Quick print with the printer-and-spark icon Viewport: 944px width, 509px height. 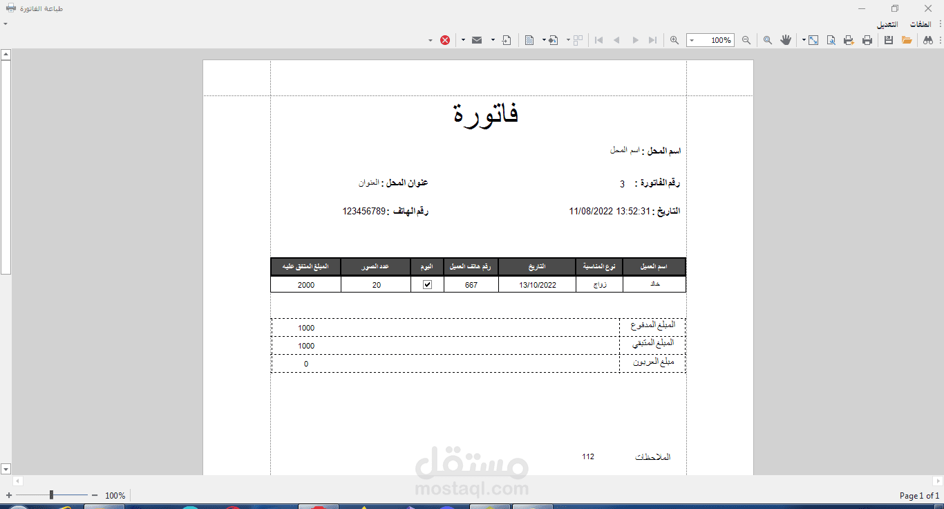click(849, 40)
